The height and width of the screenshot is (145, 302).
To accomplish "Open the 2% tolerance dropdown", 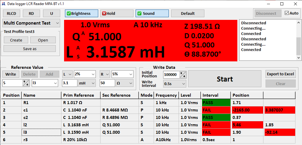I will point(85,74).
